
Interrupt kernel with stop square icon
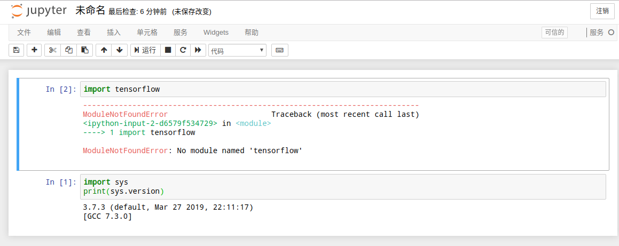pos(168,50)
